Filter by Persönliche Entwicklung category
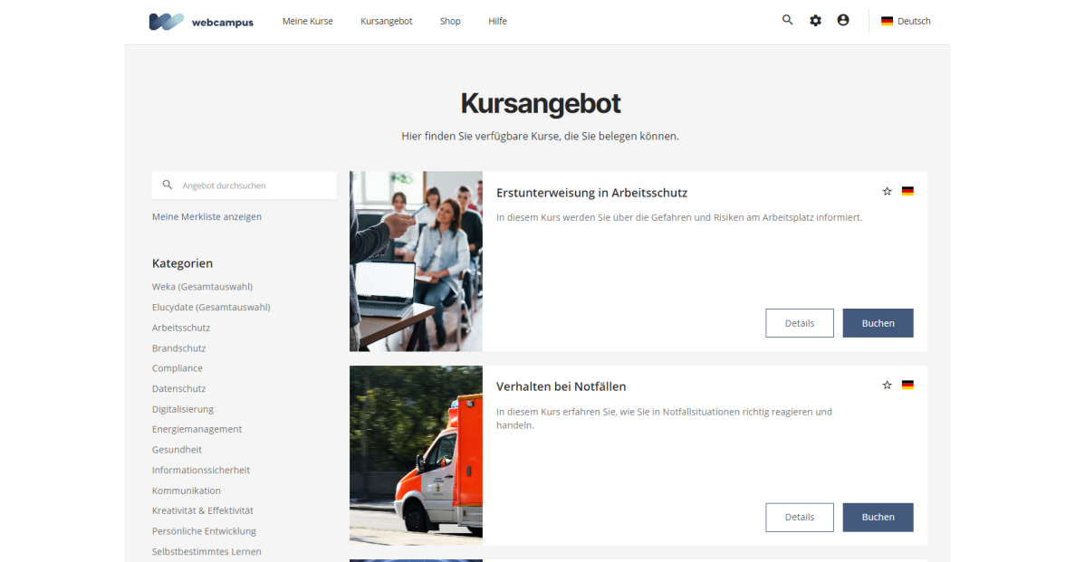Viewport: 1075px width, 562px height. [x=205, y=531]
